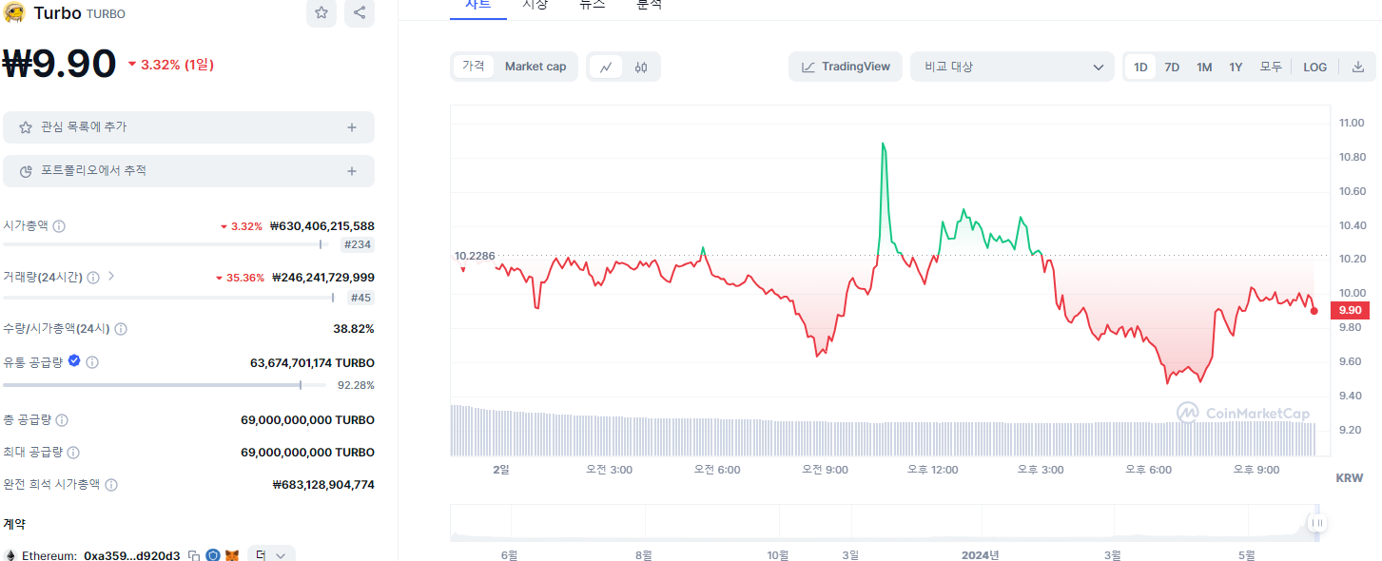The width and height of the screenshot is (1382, 561).
Task: Click the TURBO ticker symbol text
Action: coord(106,14)
